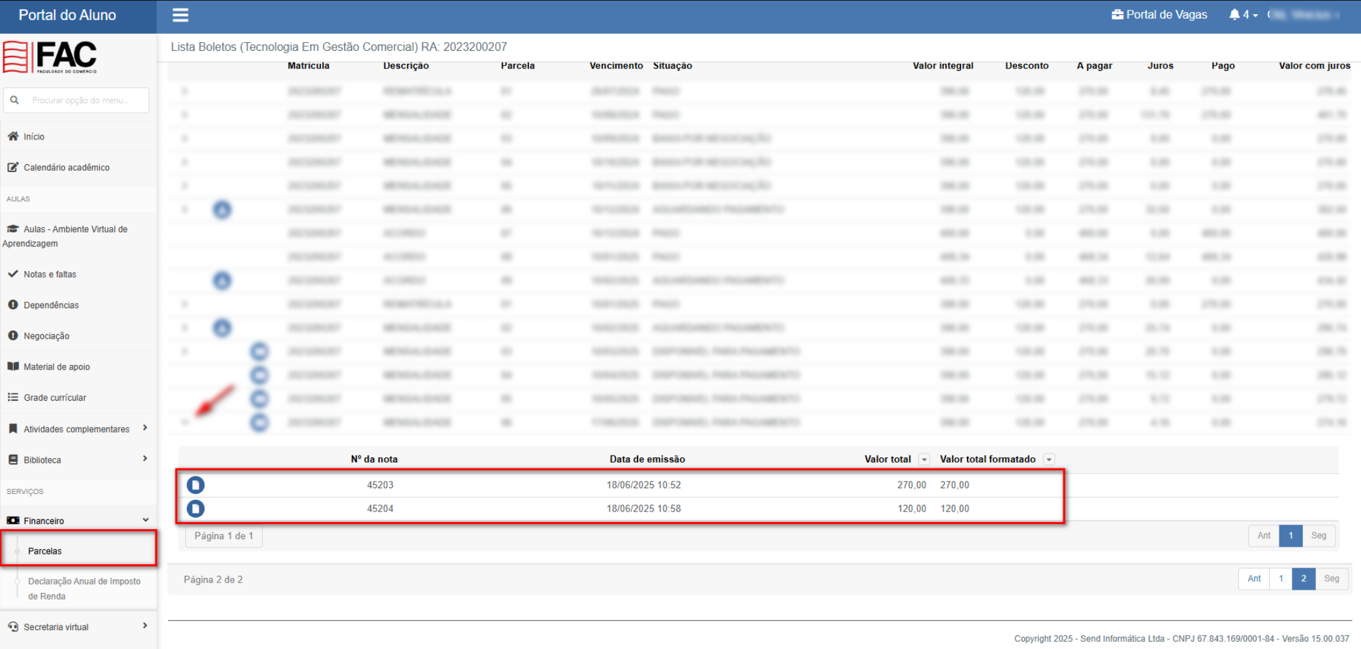
Task: Click the document icon for nota 45204
Action: click(196, 508)
